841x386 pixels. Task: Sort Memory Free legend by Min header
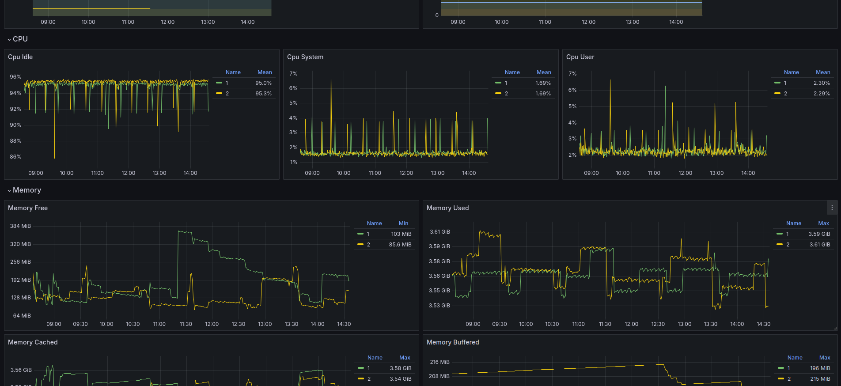403,223
